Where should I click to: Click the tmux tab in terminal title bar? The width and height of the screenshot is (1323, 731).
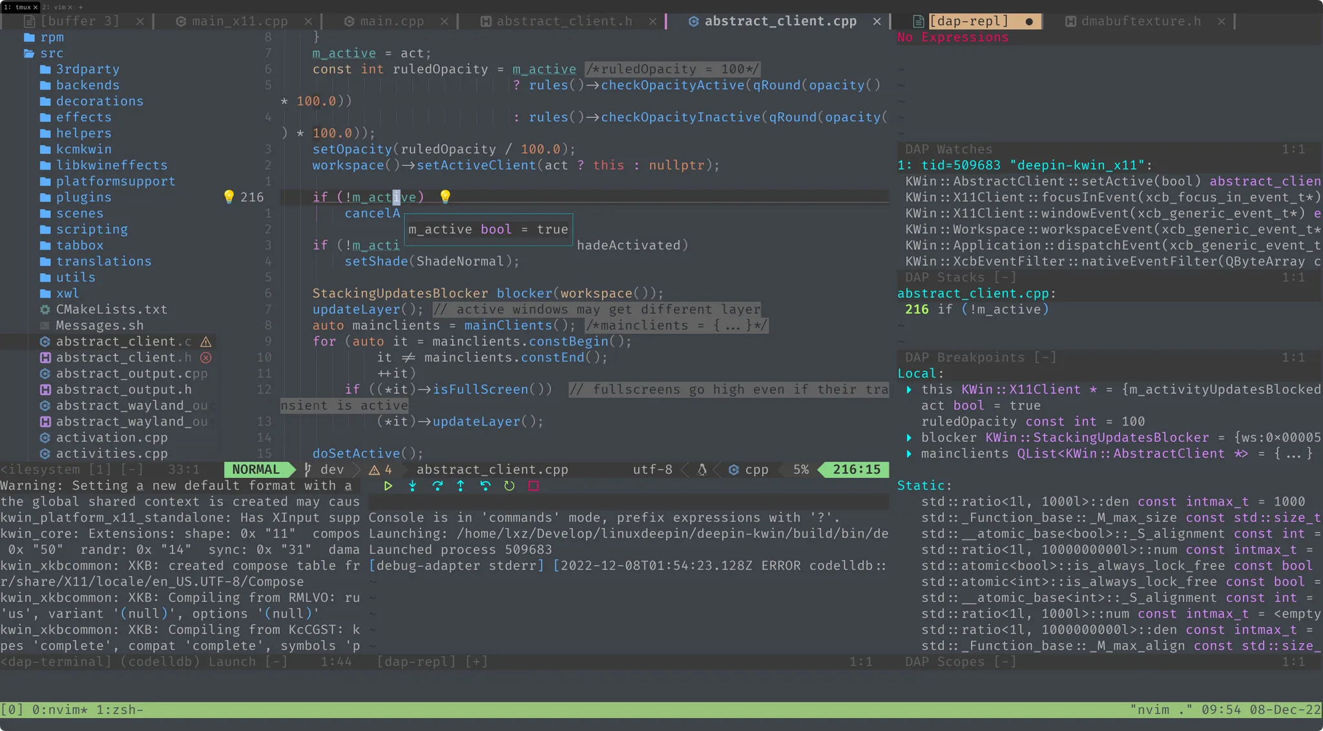pos(21,6)
